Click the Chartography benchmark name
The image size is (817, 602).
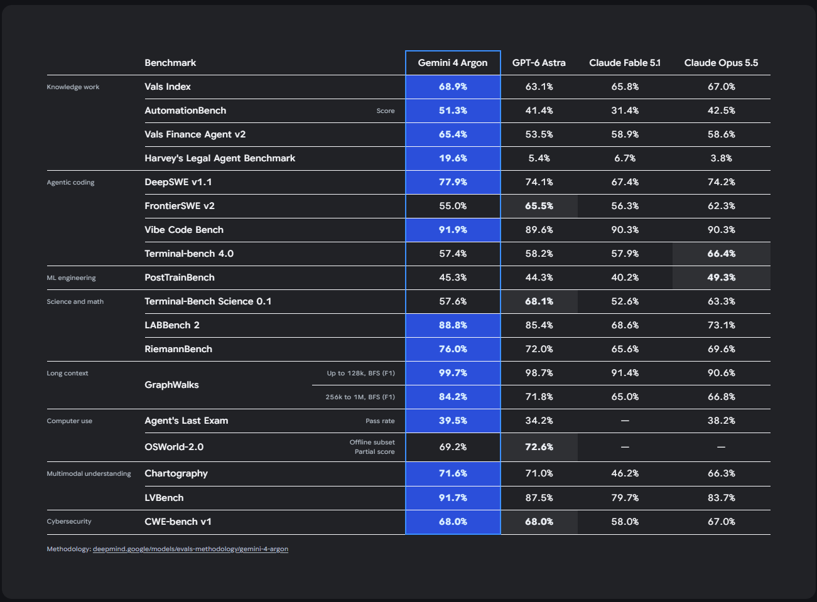tap(176, 473)
